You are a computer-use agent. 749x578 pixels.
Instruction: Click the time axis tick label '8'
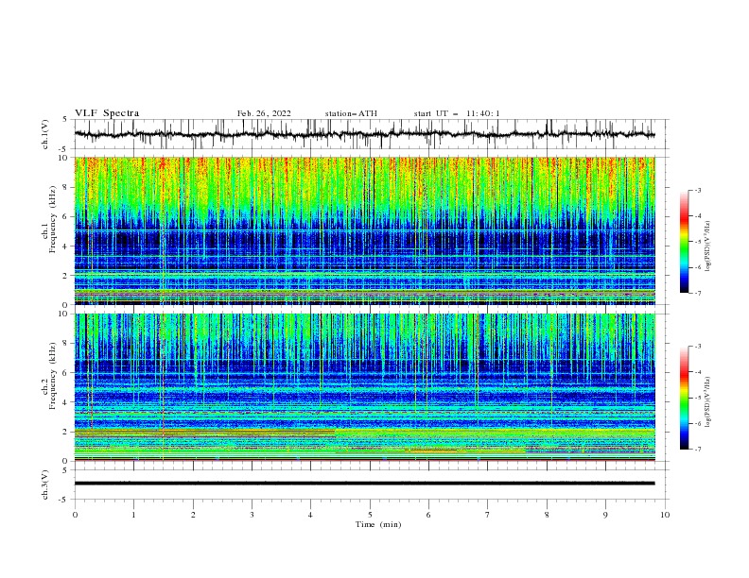tap(547, 515)
